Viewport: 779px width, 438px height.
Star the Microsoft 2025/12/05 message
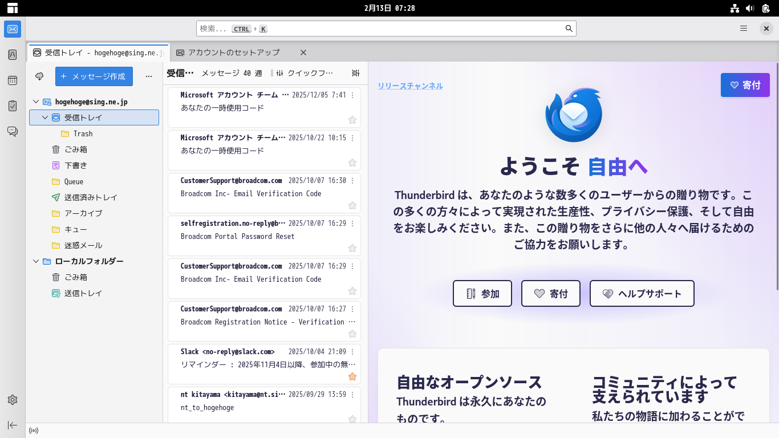click(x=352, y=120)
